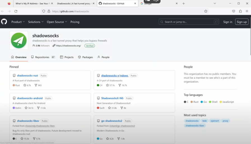Expand the Product dropdown menu
The image size is (251, 144).
click(18, 22)
